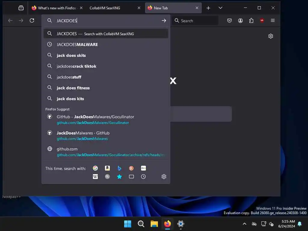
Task: Open notification bell in tray
Action: [300, 224]
